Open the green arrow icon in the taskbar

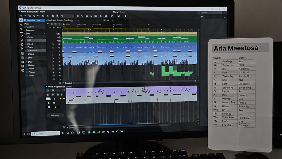click(99, 132)
